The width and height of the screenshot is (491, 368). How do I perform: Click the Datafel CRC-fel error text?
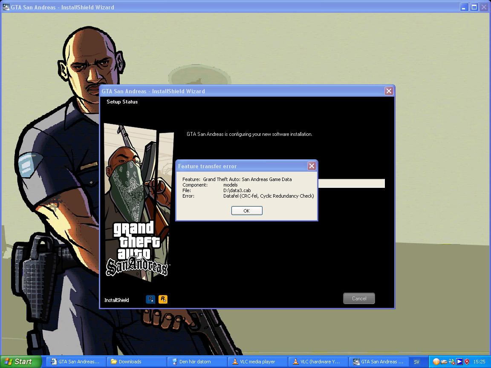269,196
